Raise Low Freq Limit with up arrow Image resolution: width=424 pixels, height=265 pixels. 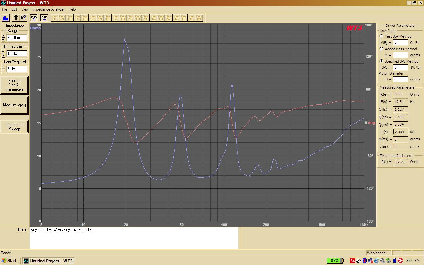(x=3, y=67)
